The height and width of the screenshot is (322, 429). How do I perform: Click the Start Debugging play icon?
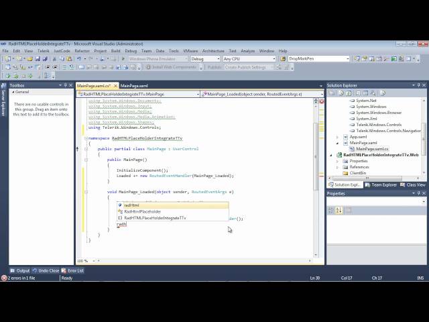(x=123, y=59)
